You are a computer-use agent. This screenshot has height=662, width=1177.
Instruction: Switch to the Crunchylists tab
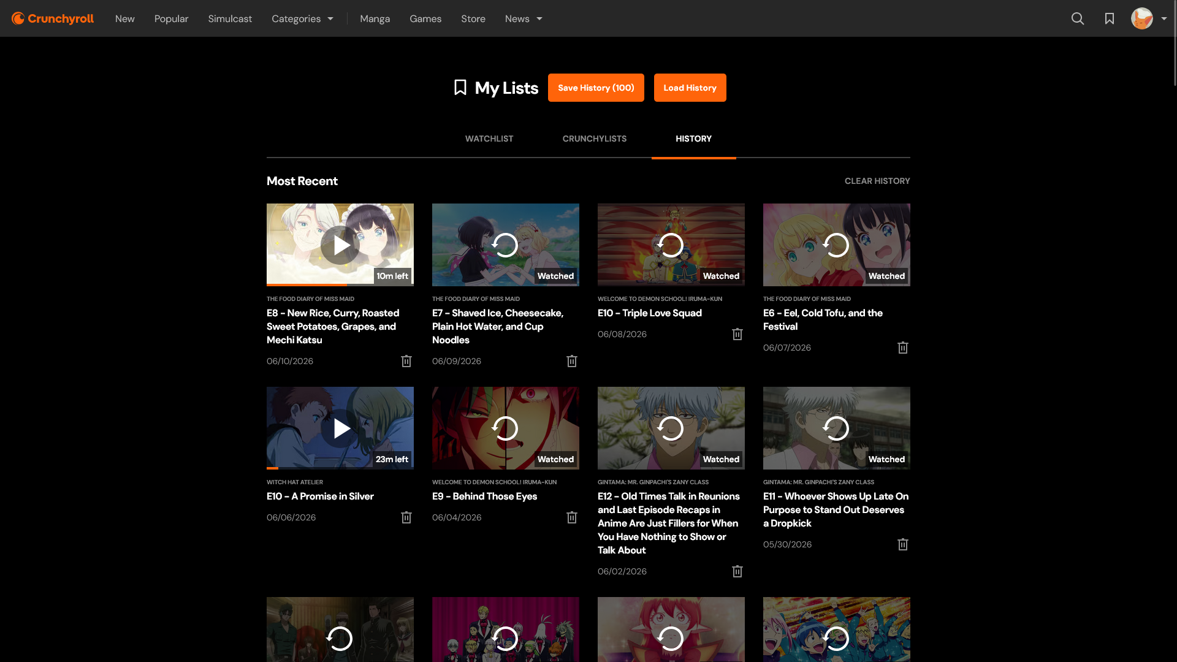(x=595, y=139)
